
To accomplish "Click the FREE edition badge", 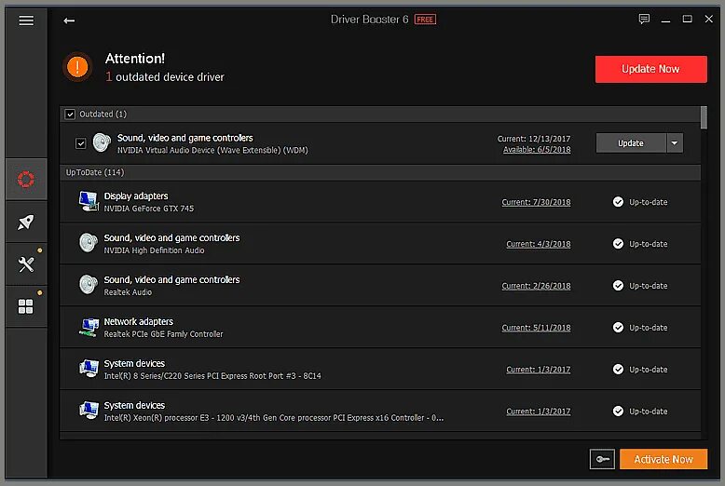I will coord(425,20).
